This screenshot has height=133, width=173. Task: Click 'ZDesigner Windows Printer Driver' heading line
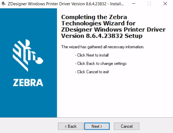coord(113,29)
